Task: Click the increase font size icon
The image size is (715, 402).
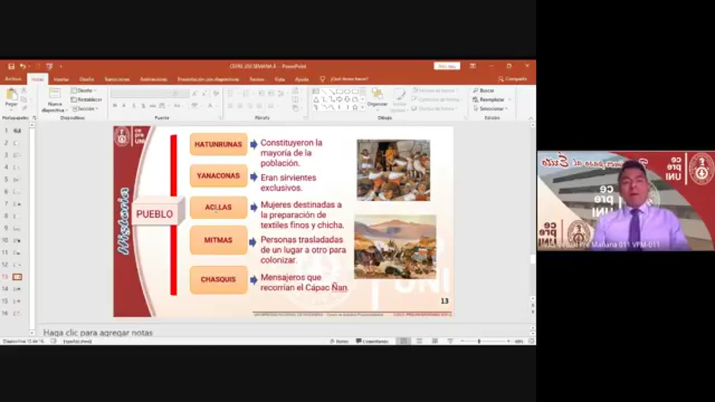Action: [195, 93]
